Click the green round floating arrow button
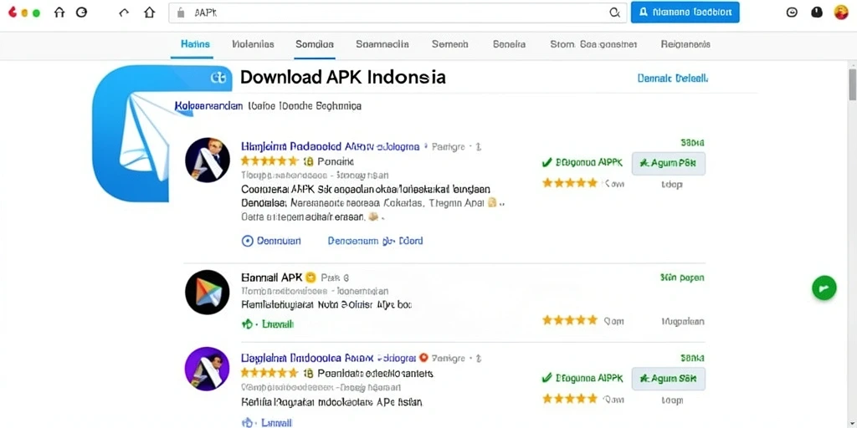Image resolution: width=857 pixels, height=428 pixels. click(824, 288)
